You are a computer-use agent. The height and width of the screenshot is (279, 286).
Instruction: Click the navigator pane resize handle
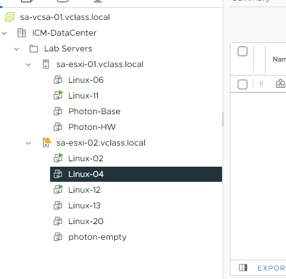click(223, 119)
